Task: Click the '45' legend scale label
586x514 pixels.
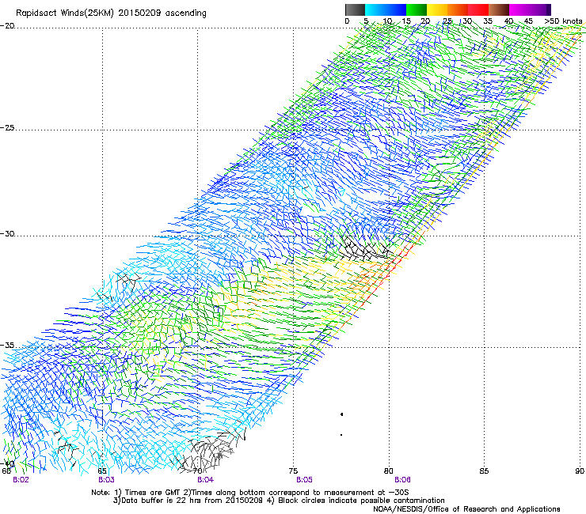Action: pos(528,21)
